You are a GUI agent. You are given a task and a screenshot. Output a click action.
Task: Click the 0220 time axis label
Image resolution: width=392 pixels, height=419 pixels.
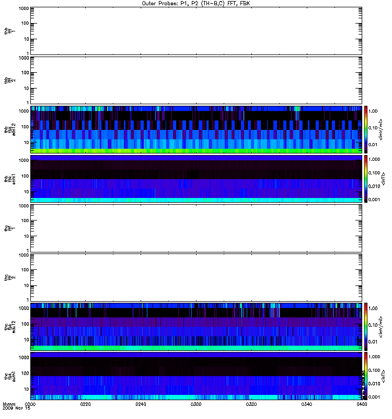85,404
